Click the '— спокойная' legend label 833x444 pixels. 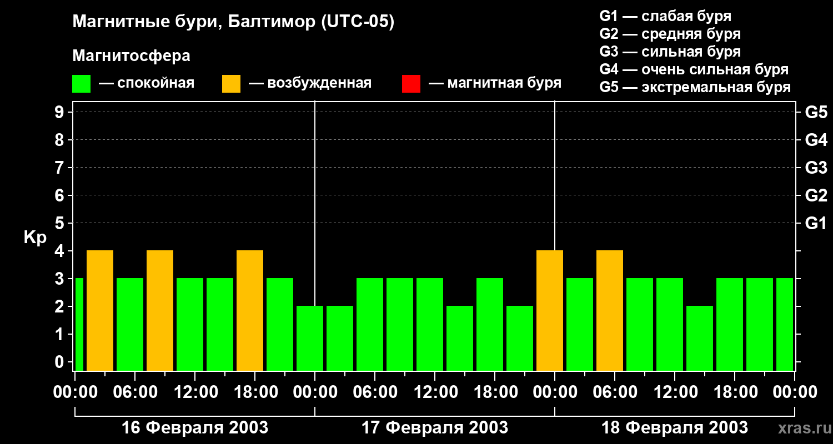click(147, 83)
